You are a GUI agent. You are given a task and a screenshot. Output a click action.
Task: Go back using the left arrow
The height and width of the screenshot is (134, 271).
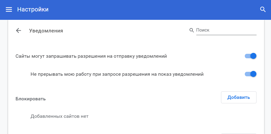point(19,30)
